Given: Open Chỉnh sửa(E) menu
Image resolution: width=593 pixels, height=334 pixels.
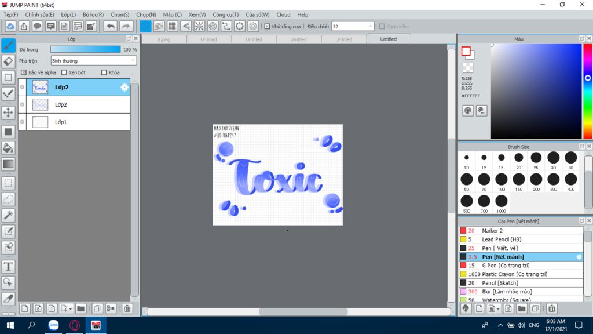Looking at the screenshot, I should (x=40, y=14).
